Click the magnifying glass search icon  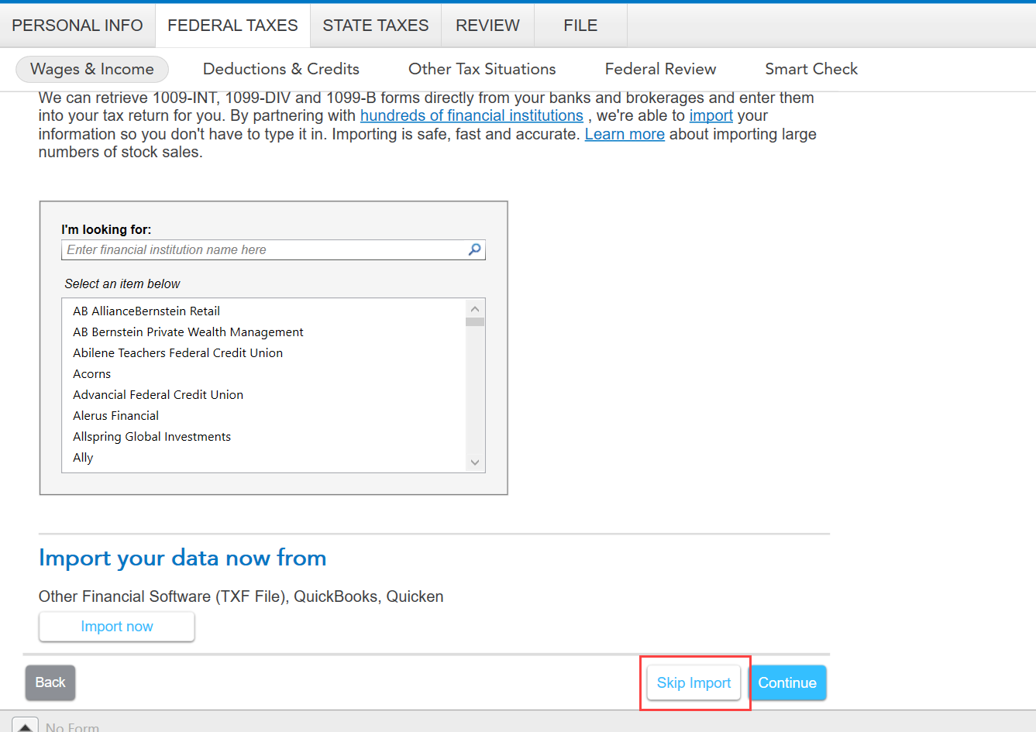[x=475, y=249]
